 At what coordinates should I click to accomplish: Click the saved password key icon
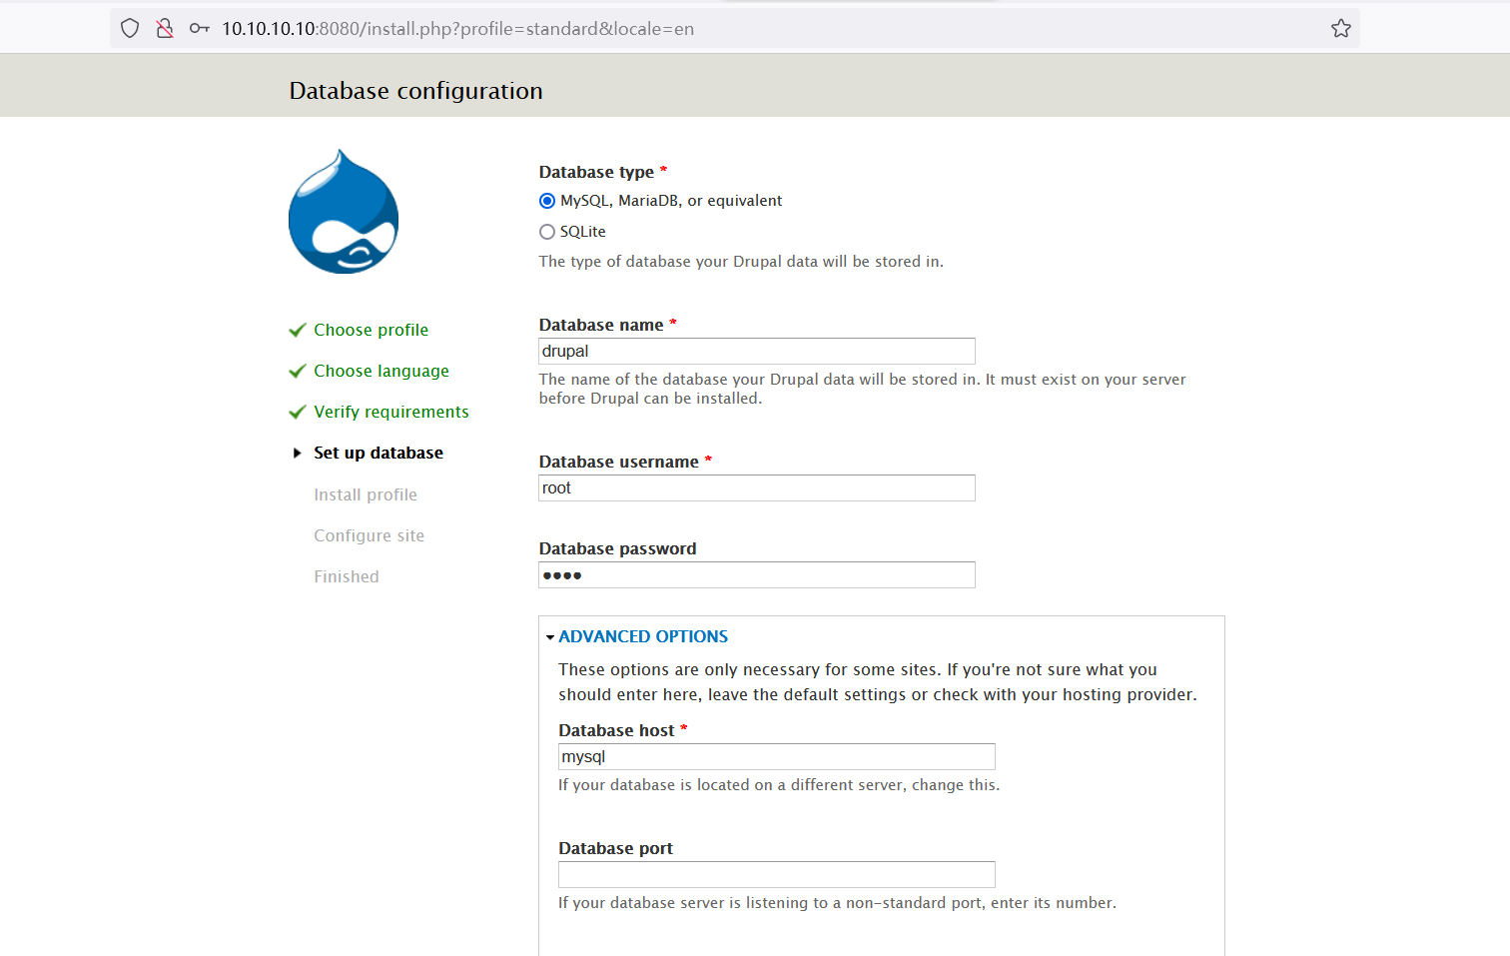200,29
